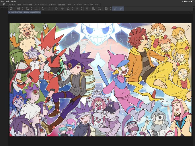Open the 選択範囲 menu
Screen dimensions: 195x146
(x=62, y=5)
